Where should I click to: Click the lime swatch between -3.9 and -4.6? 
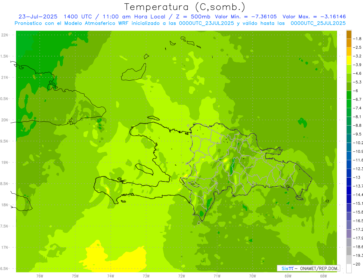349,69
